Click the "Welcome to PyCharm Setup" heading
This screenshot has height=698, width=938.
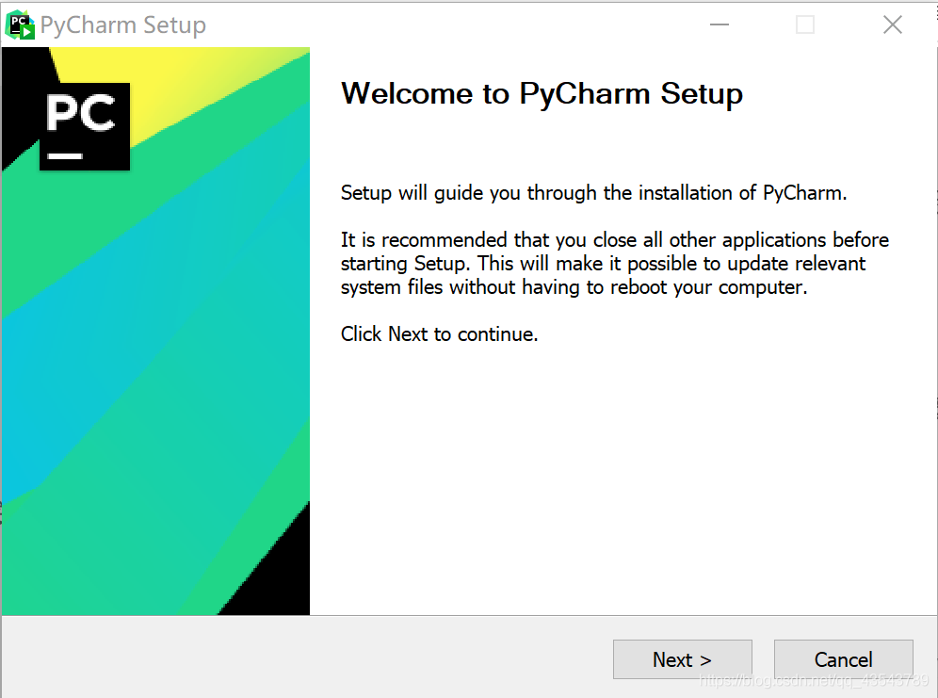coord(542,94)
